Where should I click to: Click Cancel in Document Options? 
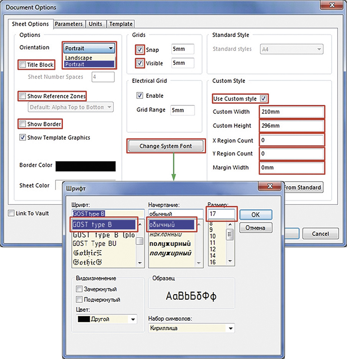click(x=321, y=234)
